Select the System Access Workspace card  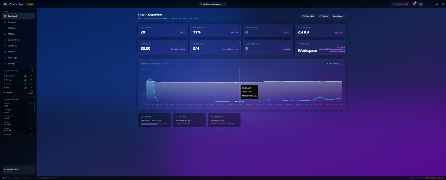point(320,48)
